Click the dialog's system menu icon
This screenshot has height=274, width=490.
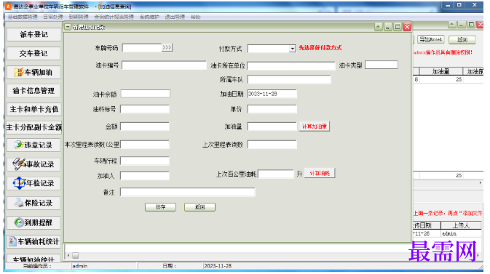pos(68,27)
